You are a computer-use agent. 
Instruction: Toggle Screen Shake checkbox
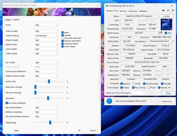point(62,46)
